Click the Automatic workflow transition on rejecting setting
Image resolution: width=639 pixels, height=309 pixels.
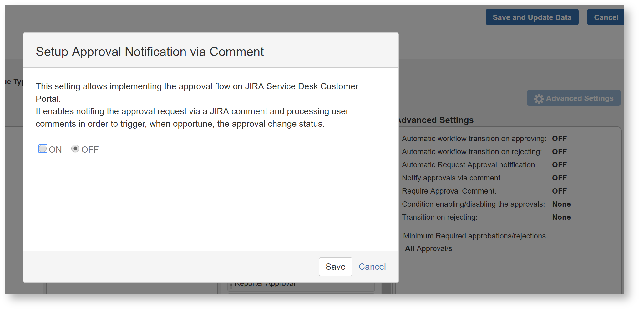click(x=472, y=152)
